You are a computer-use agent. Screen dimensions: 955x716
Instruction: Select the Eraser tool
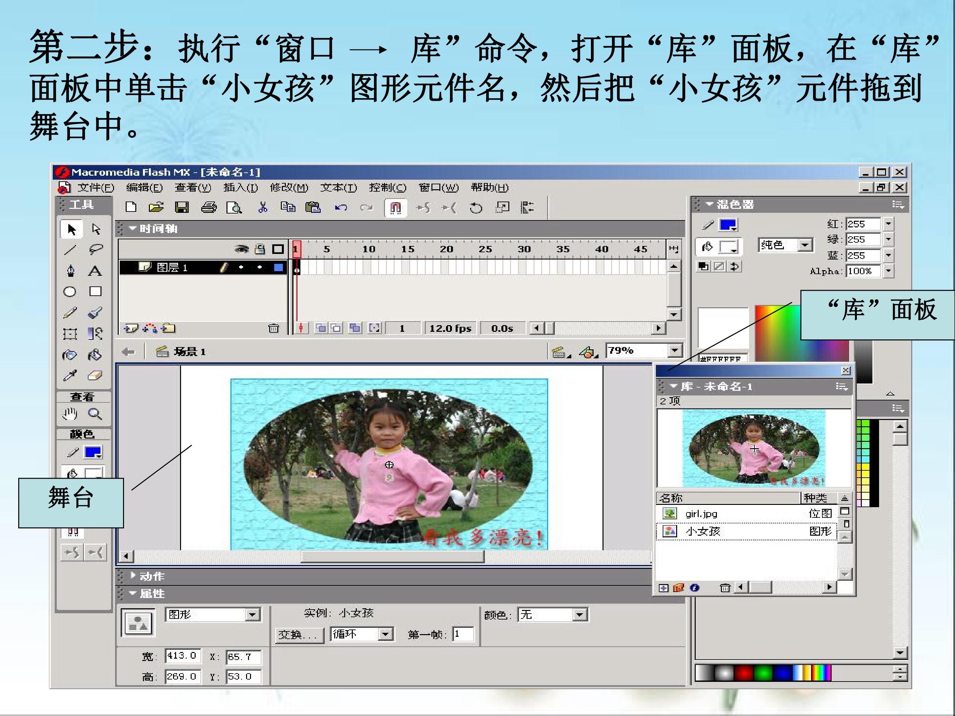pyautogui.click(x=95, y=376)
